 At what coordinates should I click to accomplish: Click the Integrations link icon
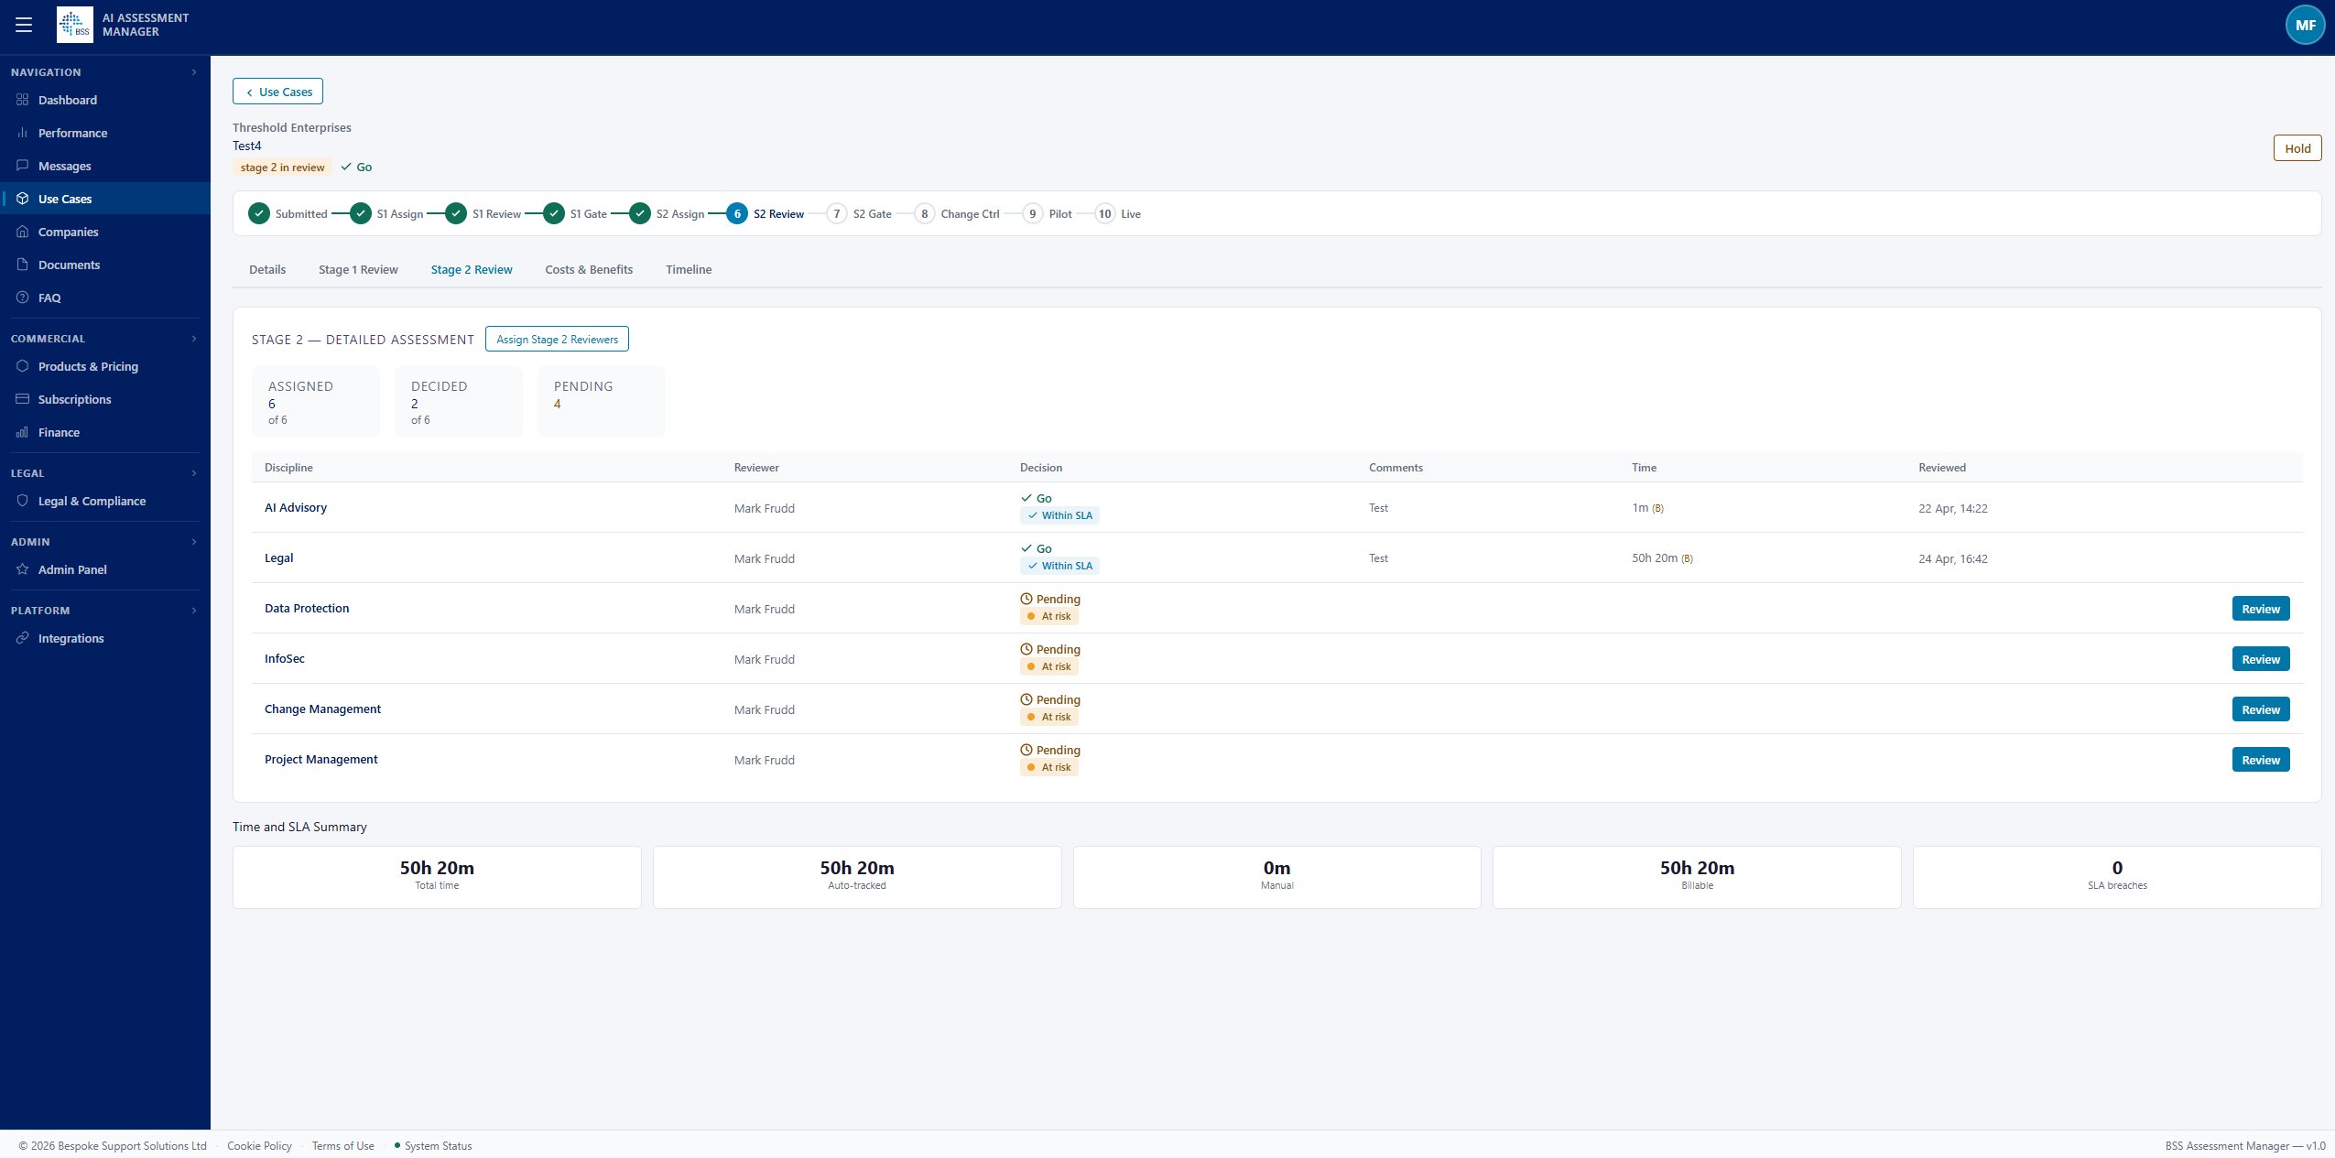pyautogui.click(x=24, y=638)
